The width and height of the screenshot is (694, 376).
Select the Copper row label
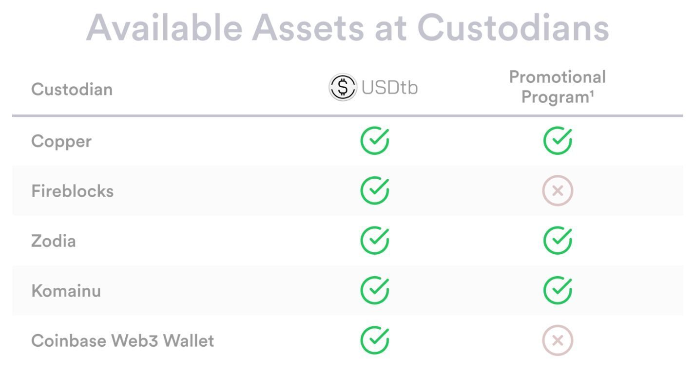[61, 142]
